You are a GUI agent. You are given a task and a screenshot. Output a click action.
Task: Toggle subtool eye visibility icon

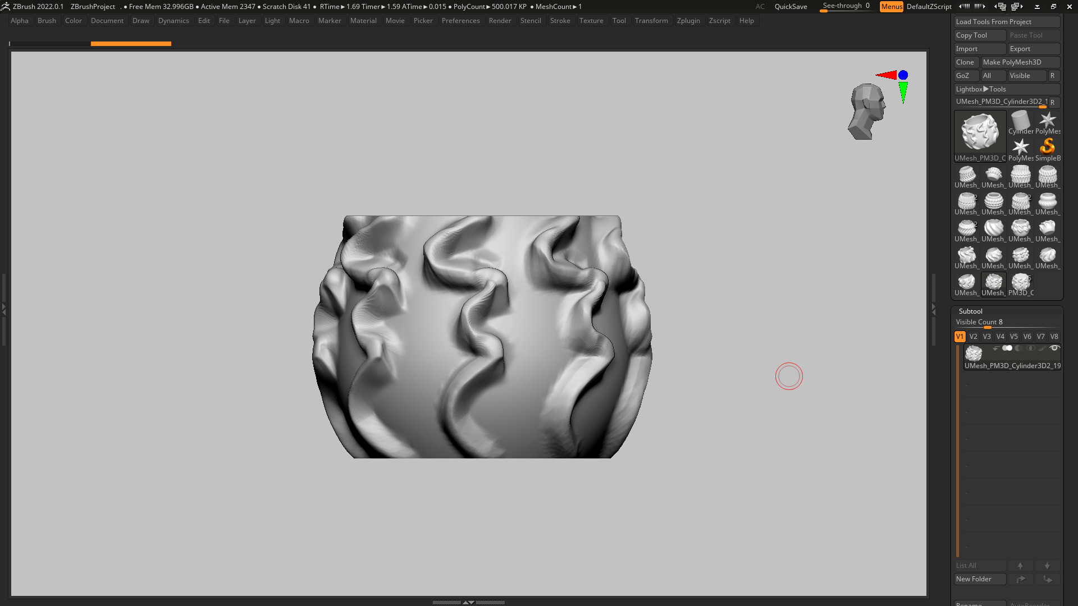tap(1054, 348)
